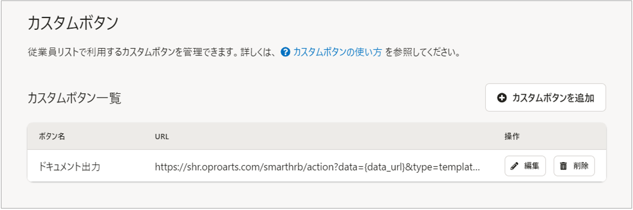
Task: Select the ドキュメント出力 button name cell
Action: [x=69, y=166]
